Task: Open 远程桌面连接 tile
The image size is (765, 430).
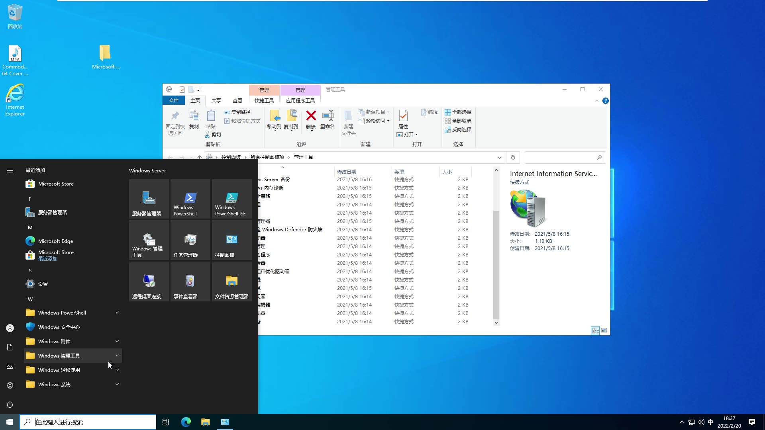Action: 149,281
